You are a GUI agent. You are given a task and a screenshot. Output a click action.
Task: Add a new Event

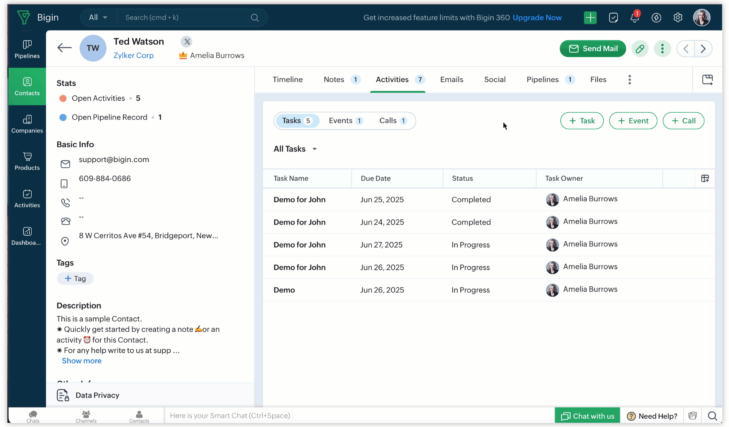click(x=633, y=121)
